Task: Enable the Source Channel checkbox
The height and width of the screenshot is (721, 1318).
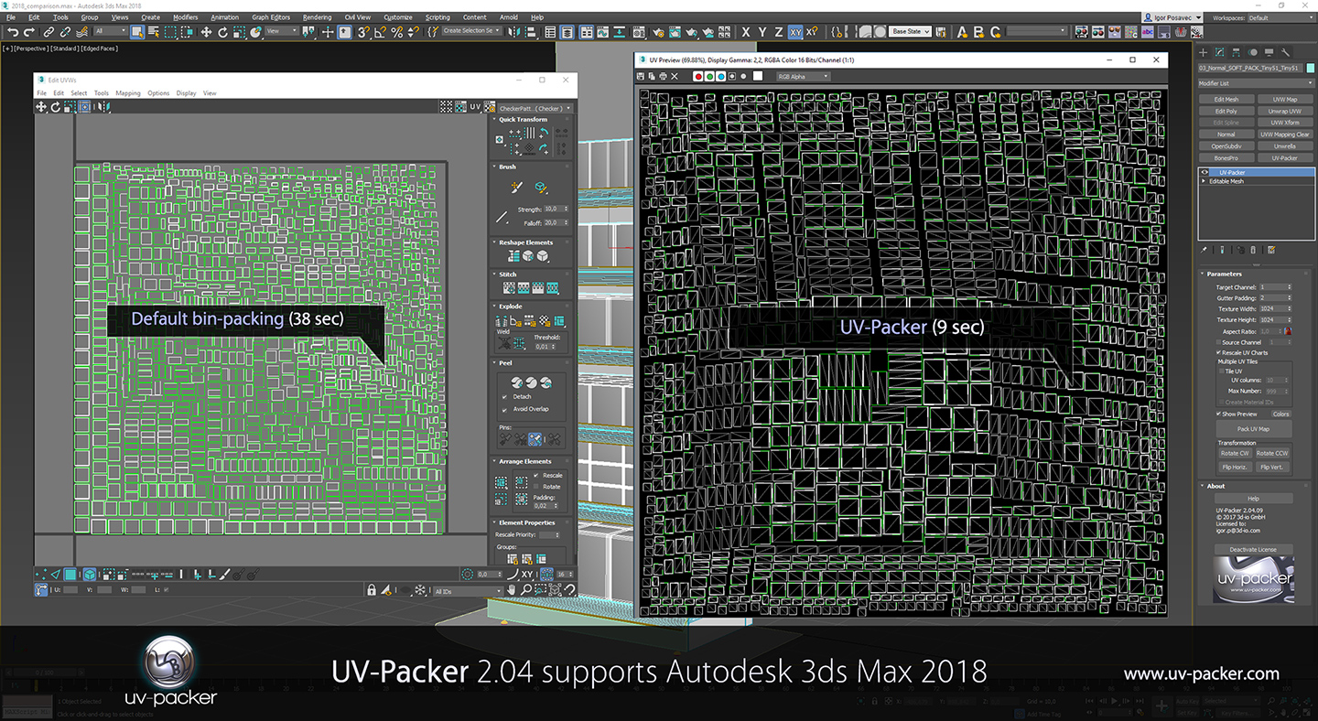Action: 1219,342
